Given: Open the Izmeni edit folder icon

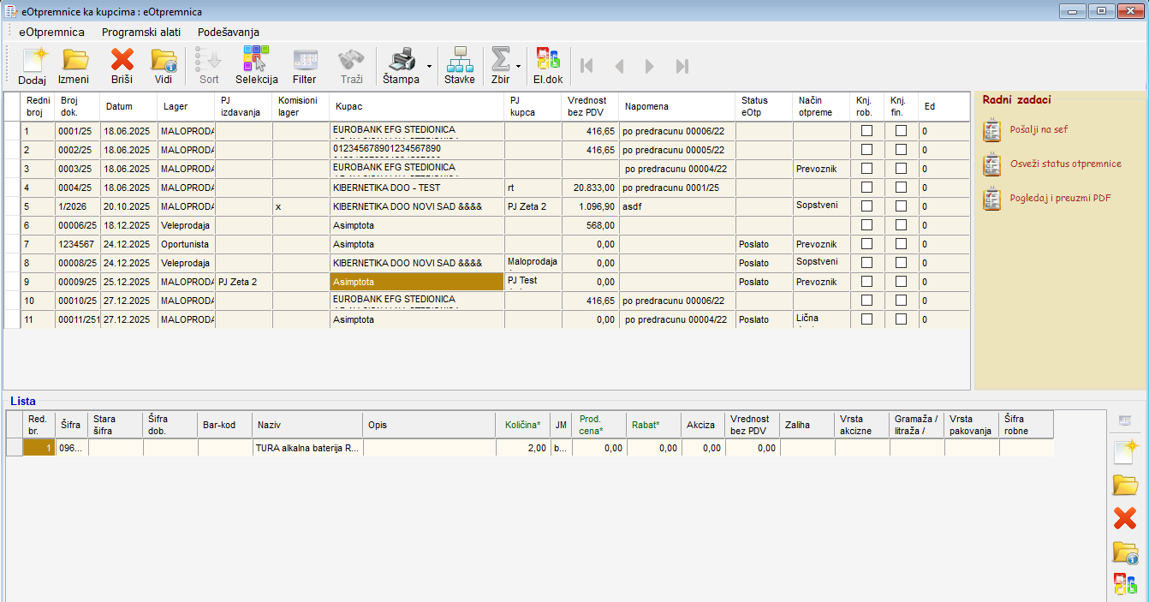Looking at the screenshot, I should pyautogui.click(x=74, y=65).
